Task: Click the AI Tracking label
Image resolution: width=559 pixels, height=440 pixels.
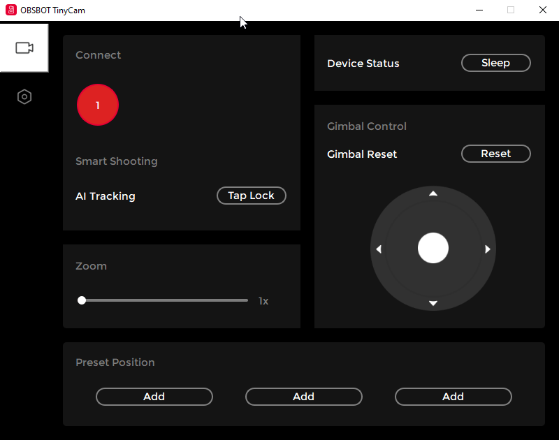Action: click(106, 196)
